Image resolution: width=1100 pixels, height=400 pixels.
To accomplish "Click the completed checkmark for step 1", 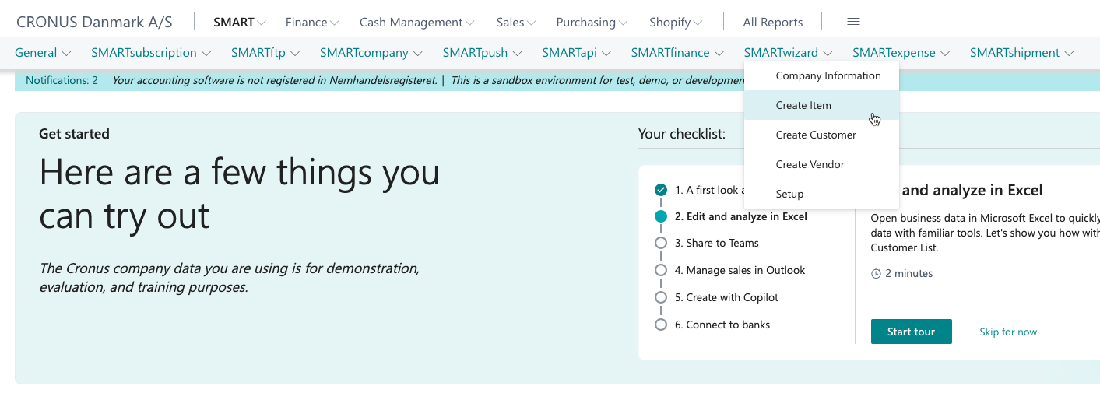I will 661,190.
